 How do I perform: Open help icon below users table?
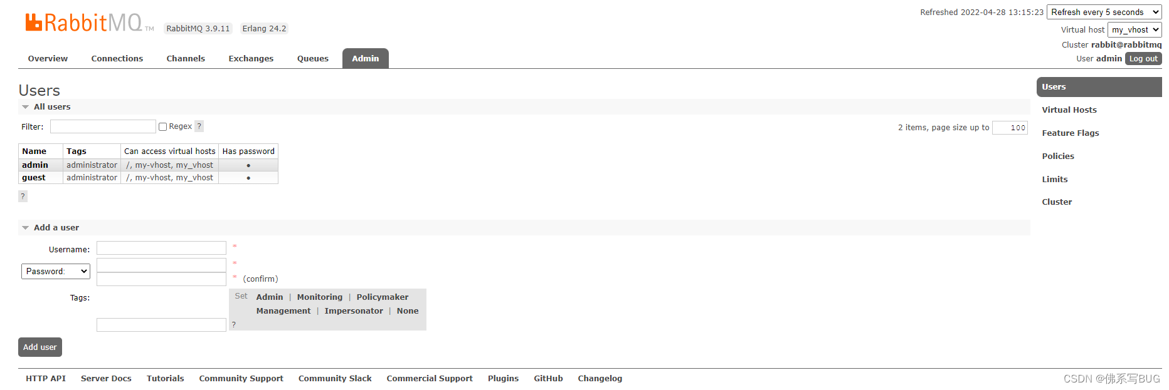(23, 196)
